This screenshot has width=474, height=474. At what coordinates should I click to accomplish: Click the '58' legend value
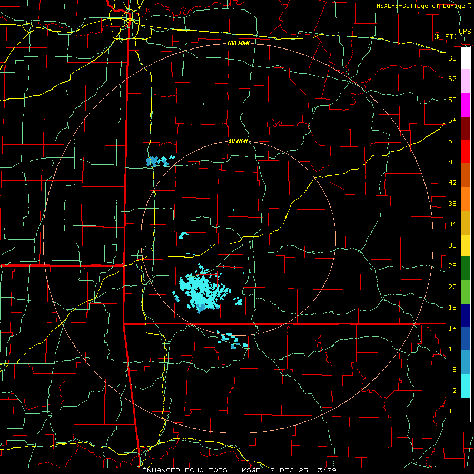click(452, 100)
